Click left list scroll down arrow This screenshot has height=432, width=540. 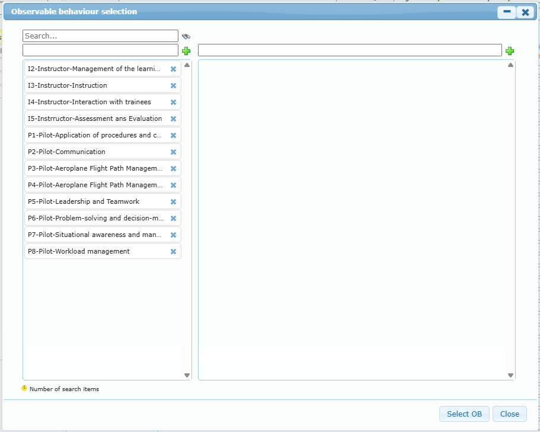(x=187, y=375)
